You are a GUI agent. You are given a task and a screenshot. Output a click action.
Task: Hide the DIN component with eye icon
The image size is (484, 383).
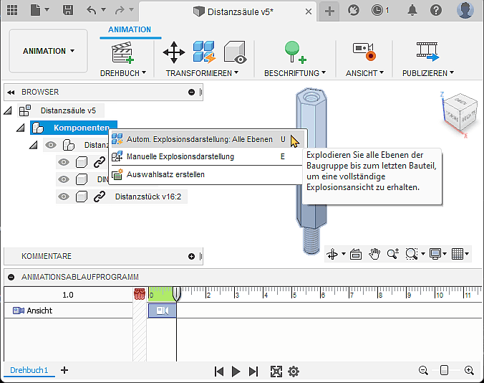[64, 179]
